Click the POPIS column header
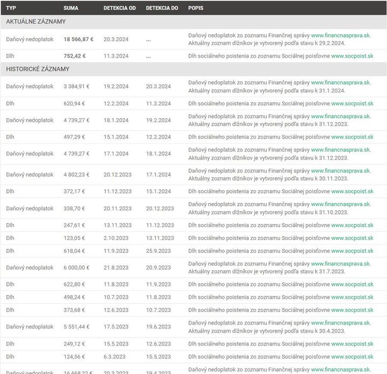The height and width of the screenshot is (374, 387). click(x=196, y=8)
